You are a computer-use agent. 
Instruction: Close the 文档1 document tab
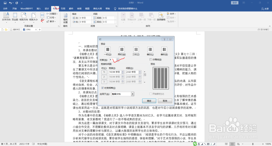coord(36,30)
